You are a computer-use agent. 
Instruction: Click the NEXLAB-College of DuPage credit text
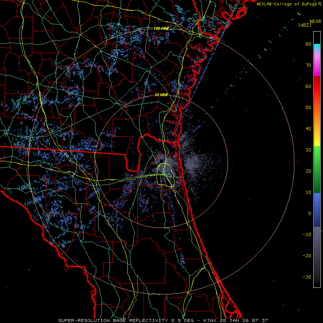tap(287, 4)
